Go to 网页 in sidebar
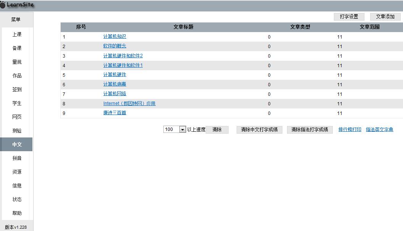 click(x=17, y=117)
